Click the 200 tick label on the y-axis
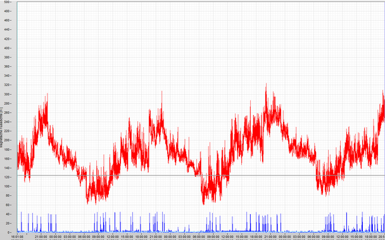The height and width of the screenshot is (240, 385). click(6, 140)
